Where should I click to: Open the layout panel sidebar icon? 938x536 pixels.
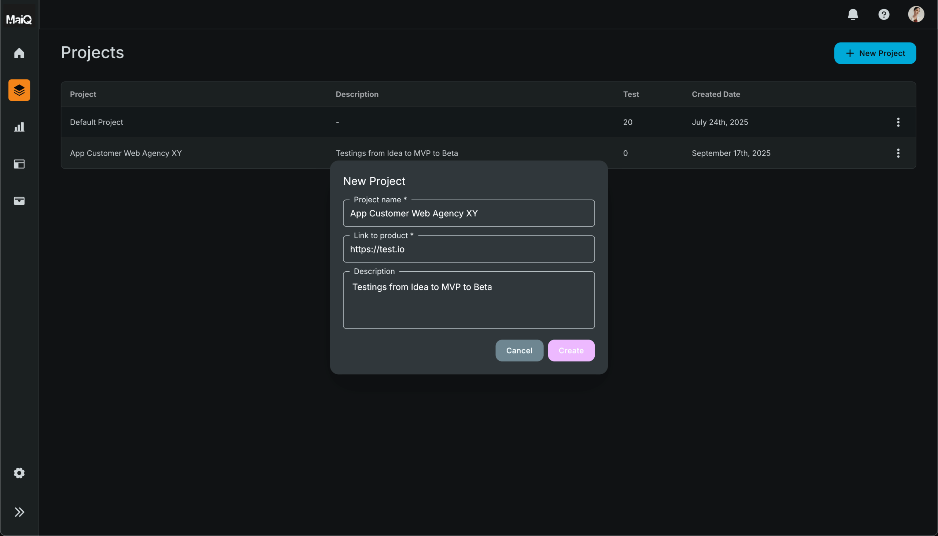tap(19, 164)
